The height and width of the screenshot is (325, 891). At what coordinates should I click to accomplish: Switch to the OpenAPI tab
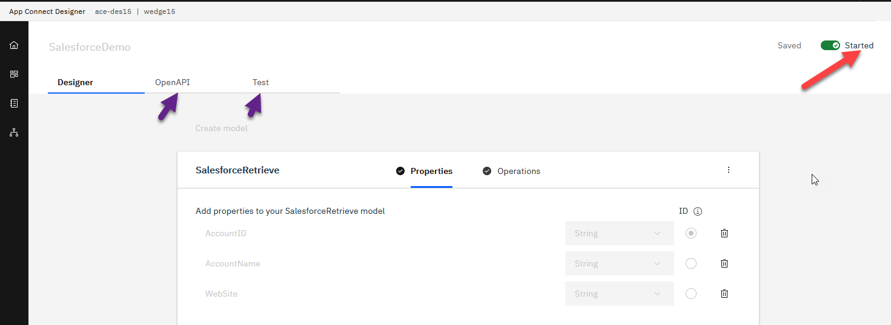point(173,83)
